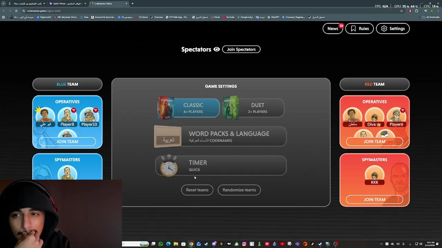Open Instagram from the taskbar
The height and width of the screenshot is (248, 442).
click(x=244, y=244)
